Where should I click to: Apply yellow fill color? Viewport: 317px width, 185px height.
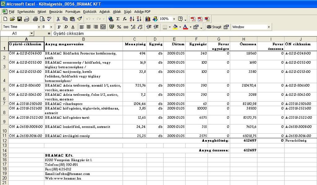click(175, 27)
